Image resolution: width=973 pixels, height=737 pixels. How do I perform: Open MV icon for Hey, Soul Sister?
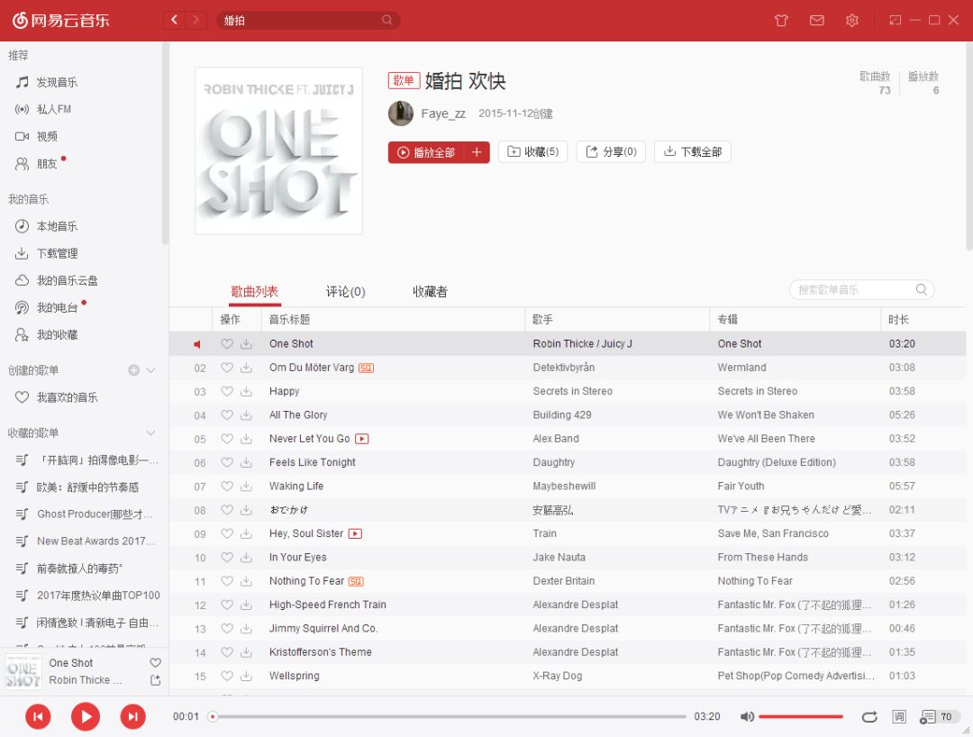click(355, 533)
